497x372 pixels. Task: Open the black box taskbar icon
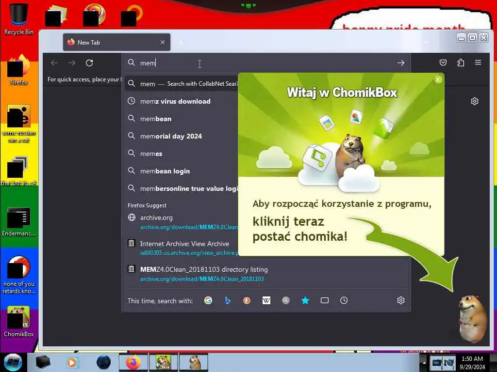click(43, 362)
